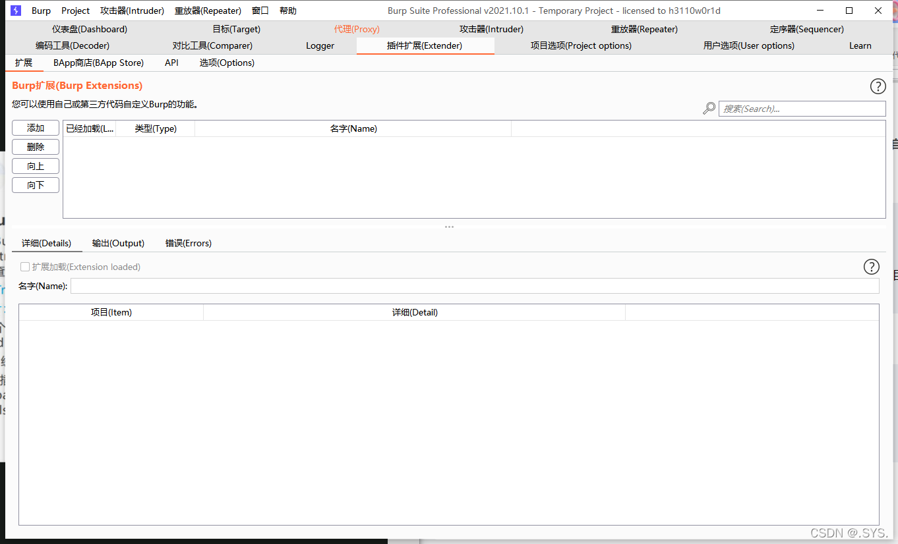
Task: Open the Project menu
Action: coord(75,11)
